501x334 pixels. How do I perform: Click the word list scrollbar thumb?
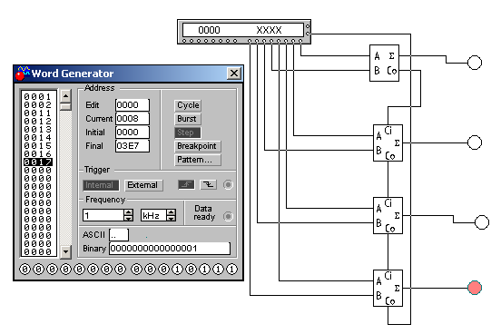pyautogui.click(x=65, y=106)
